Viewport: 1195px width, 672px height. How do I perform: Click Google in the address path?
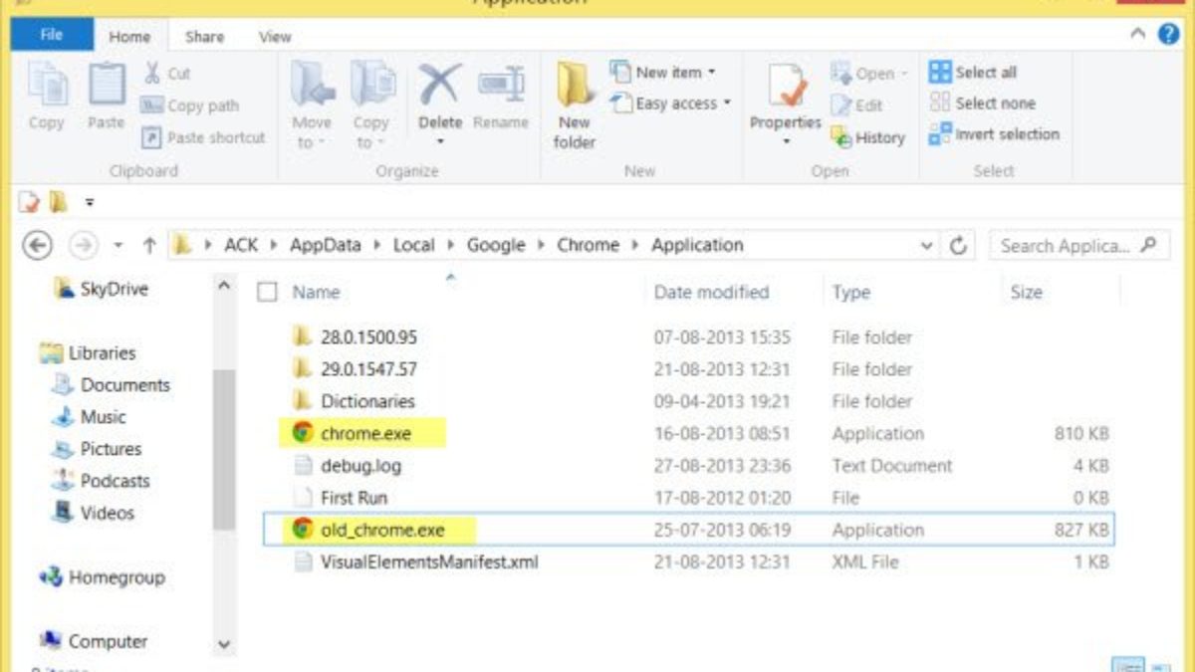(x=495, y=245)
